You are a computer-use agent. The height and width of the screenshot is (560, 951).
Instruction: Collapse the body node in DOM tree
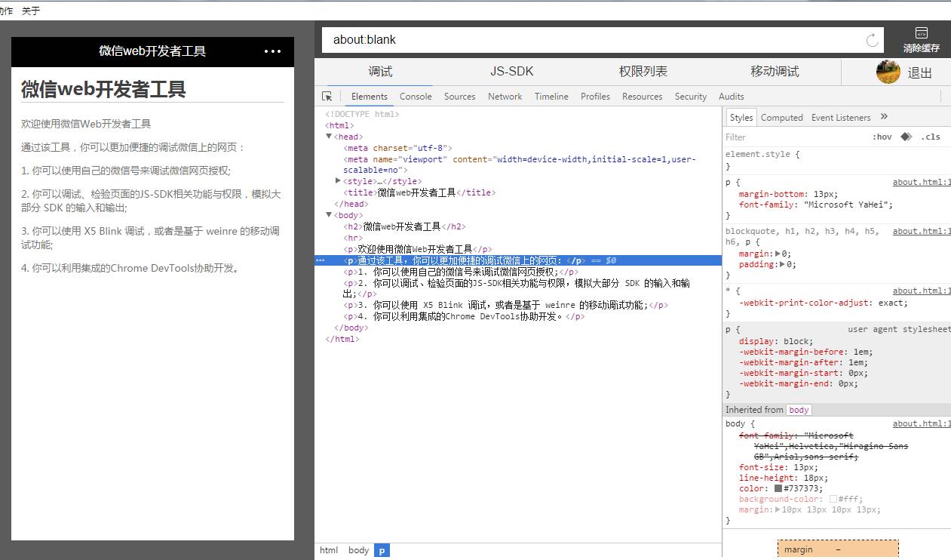(329, 215)
